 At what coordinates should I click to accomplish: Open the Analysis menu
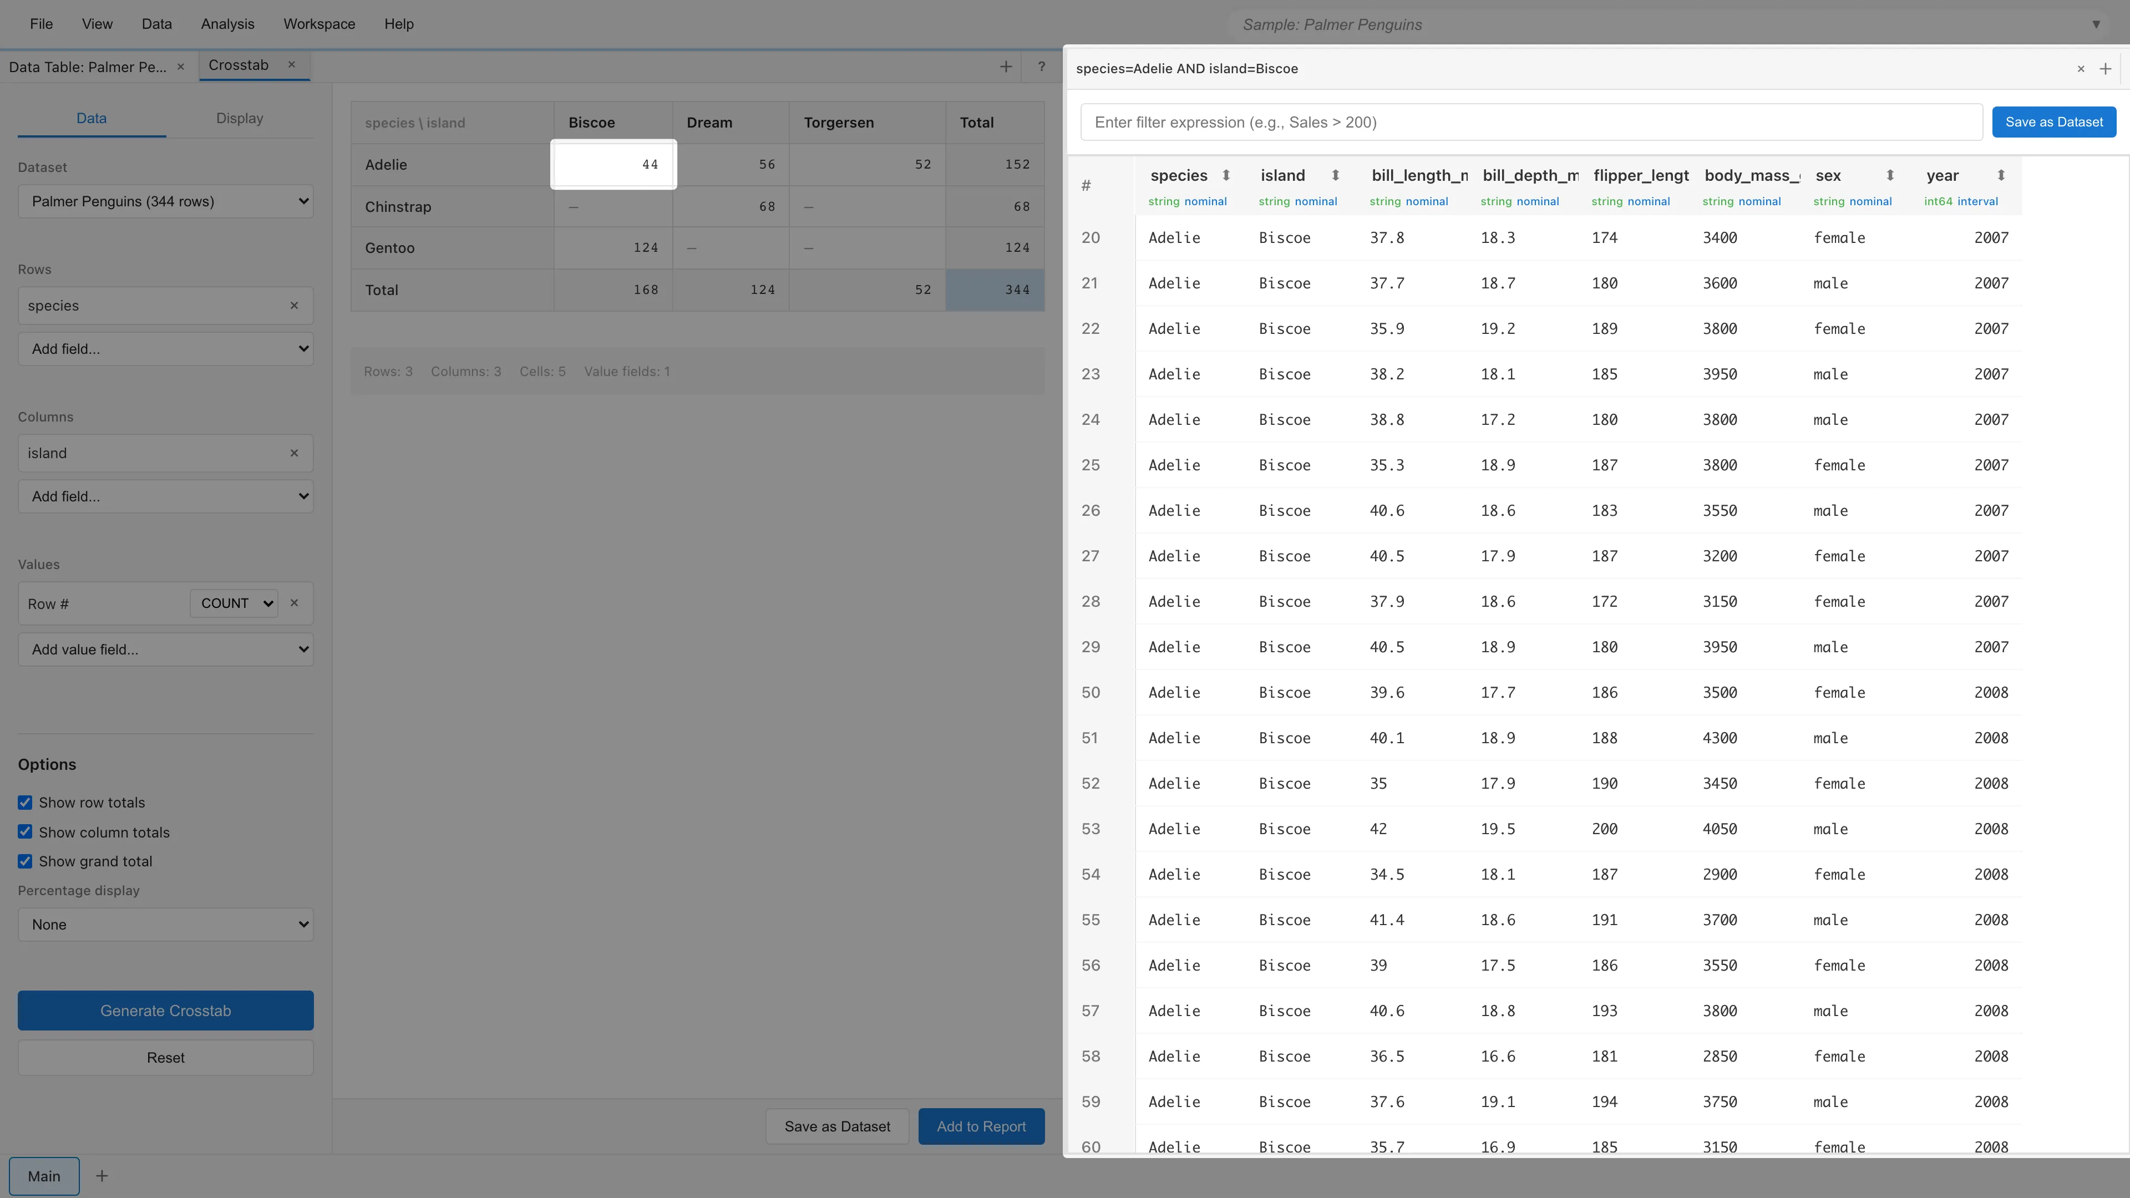pos(227,24)
